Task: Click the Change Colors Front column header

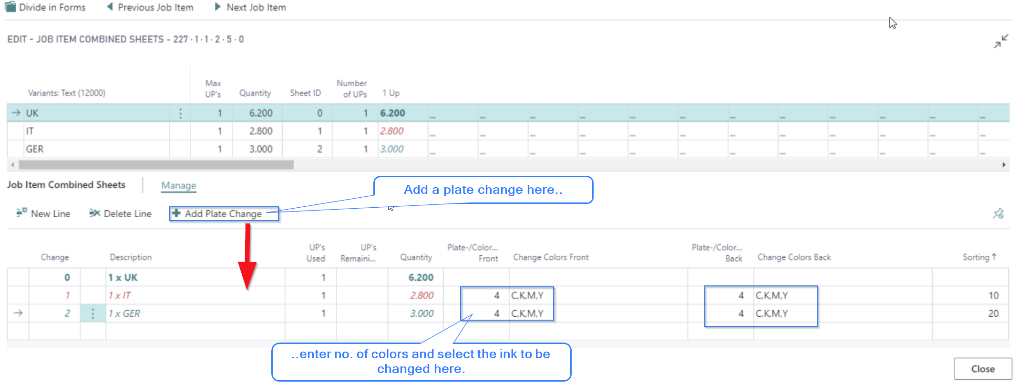Action: coord(551,257)
